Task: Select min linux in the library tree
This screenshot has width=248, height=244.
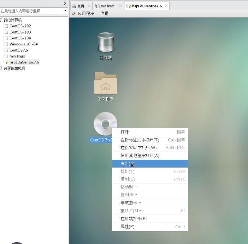Action: click(17, 56)
